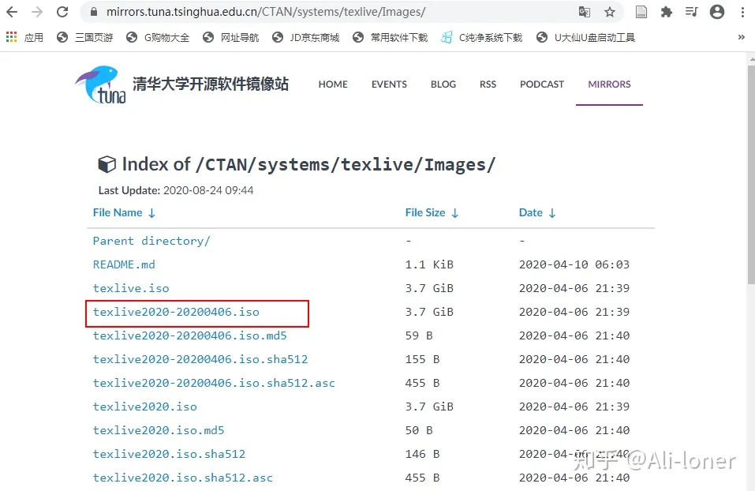Viewport: 755px width, 491px height.
Task: Reload the page with the refresh icon
Action: pos(62,12)
